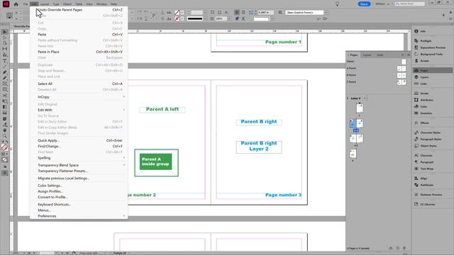454x255 pixels.
Task: Select the last single page thumbnail in the Pages panel
Action: click(x=353, y=154)
